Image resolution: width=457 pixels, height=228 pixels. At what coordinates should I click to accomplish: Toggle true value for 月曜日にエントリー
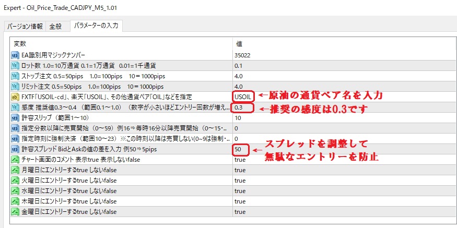(x=240, y=170)
